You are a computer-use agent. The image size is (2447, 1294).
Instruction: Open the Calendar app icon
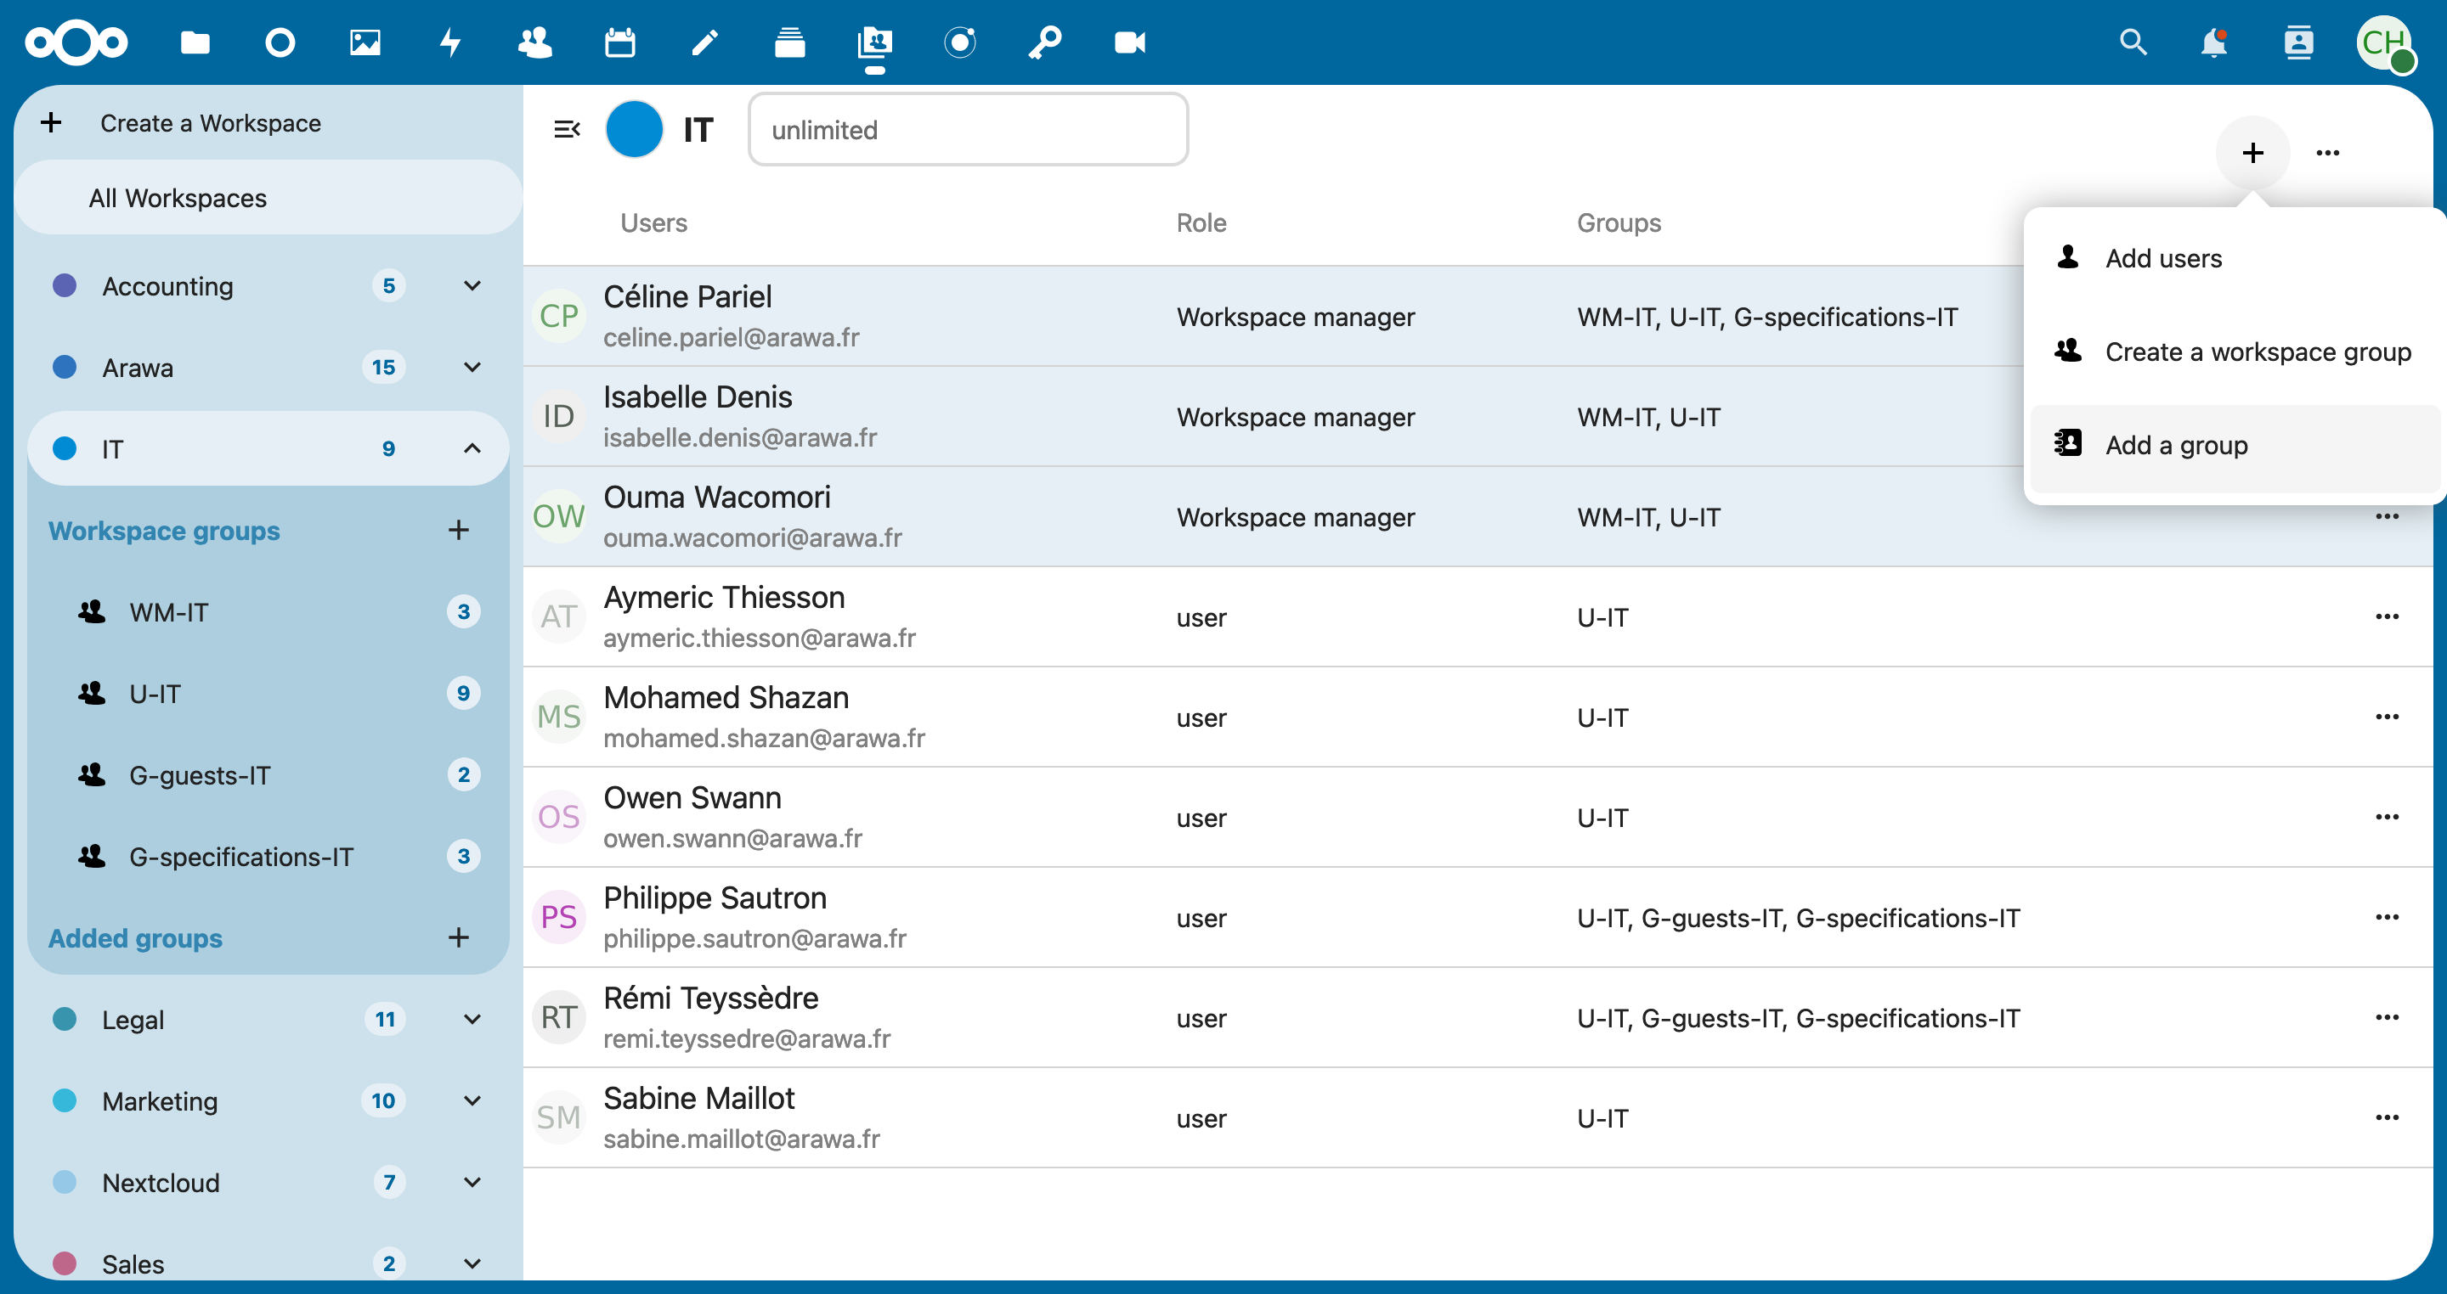pyautogui.click(x=619, y=42)
